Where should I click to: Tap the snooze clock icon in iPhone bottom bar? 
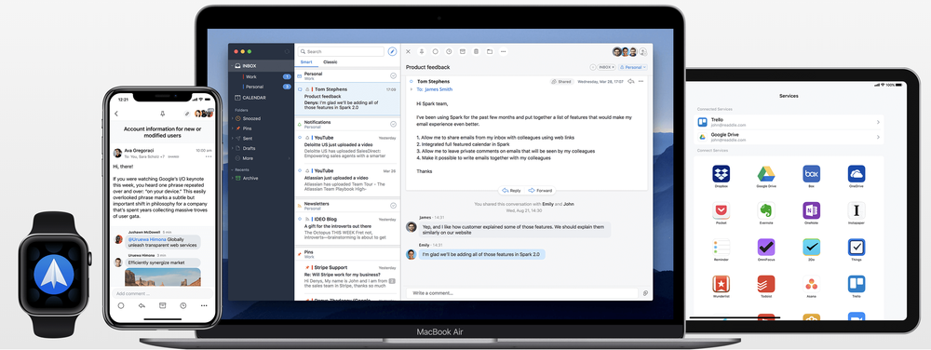pyautogui.click(x=182, y=305)
